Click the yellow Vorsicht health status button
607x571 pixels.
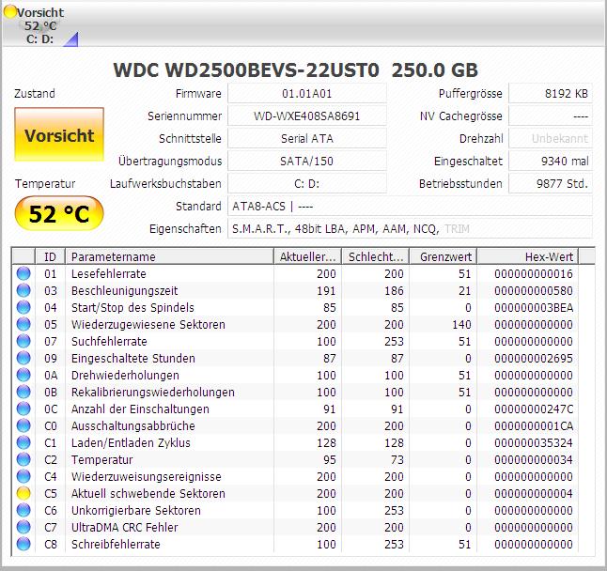pos(59,134)
